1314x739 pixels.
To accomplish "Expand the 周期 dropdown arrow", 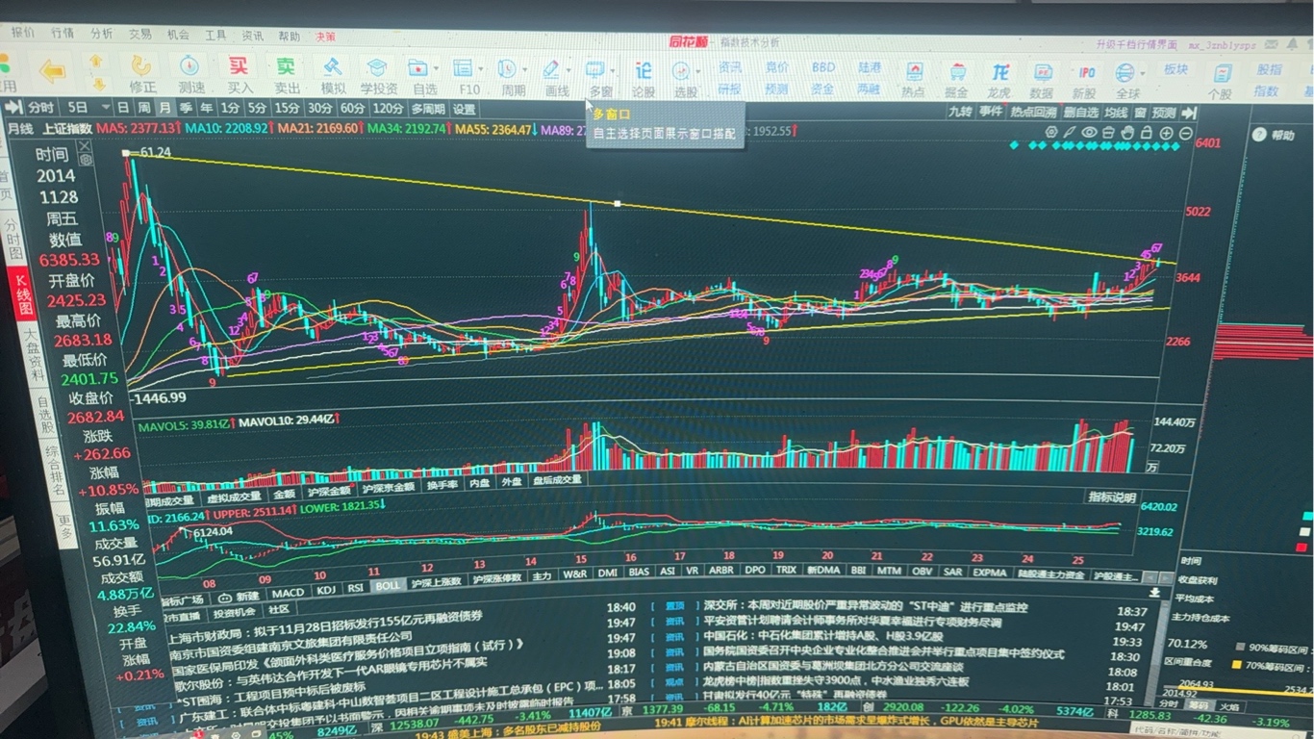I will 525,70.
